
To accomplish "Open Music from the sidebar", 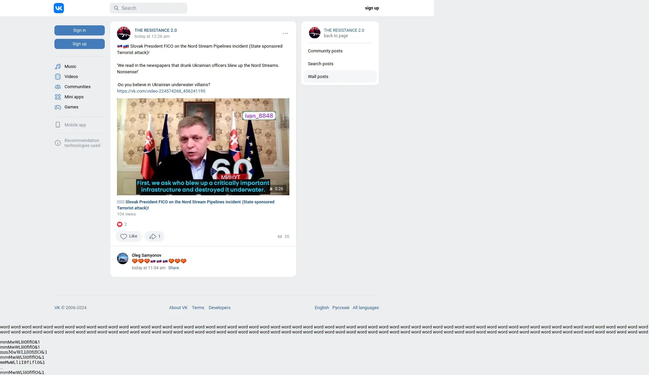I will pyautogui.click(x=70, y=67).
